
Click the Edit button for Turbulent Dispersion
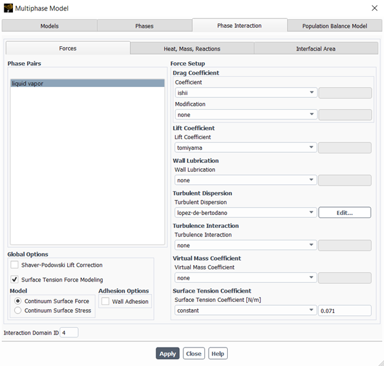345,213
